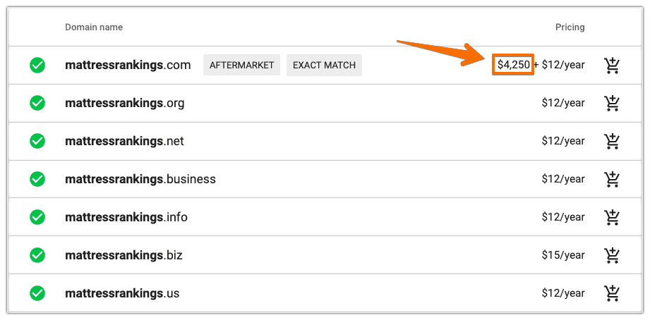This screenshot has width=650, height=320.
Task: Select the mattressrankings.us domain name
Action: pos(122,293)
